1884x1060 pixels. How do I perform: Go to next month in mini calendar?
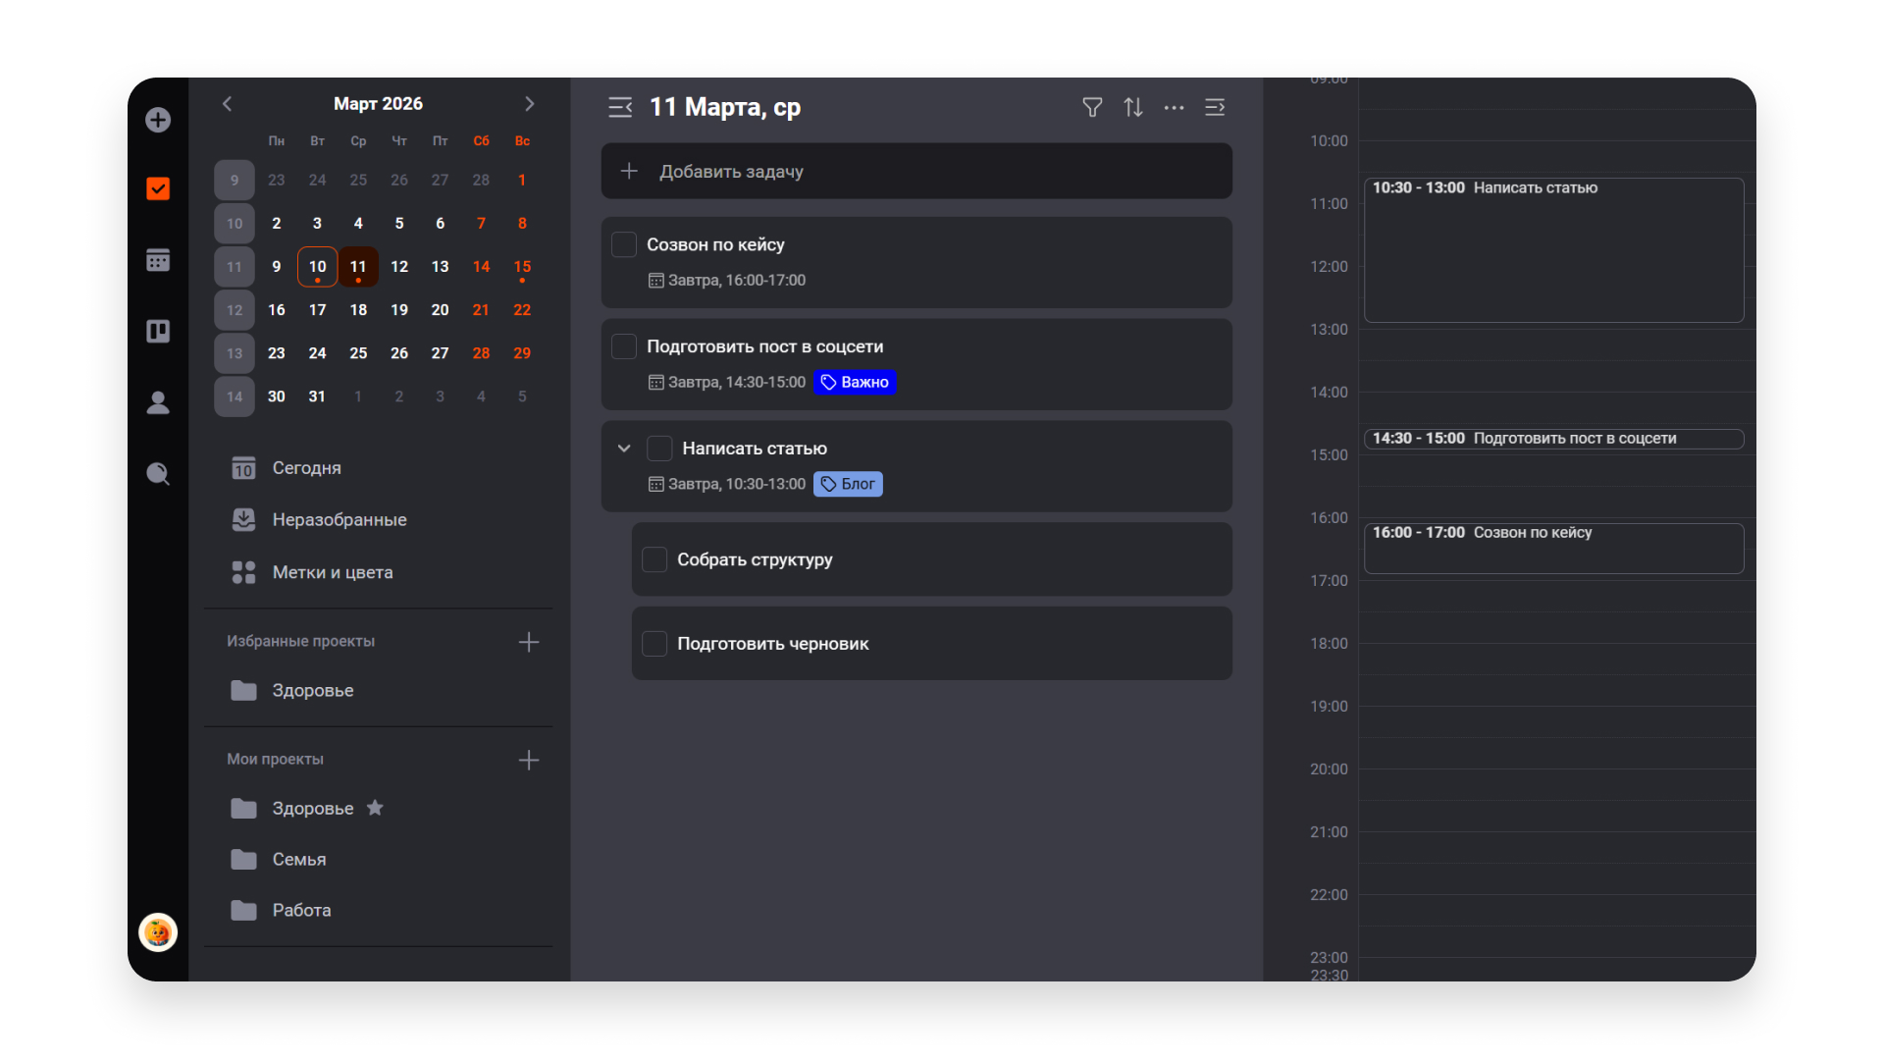(x=530, y=104)
